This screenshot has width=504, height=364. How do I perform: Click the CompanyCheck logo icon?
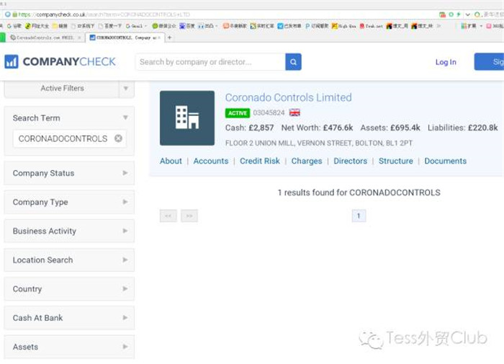[12, 61]
